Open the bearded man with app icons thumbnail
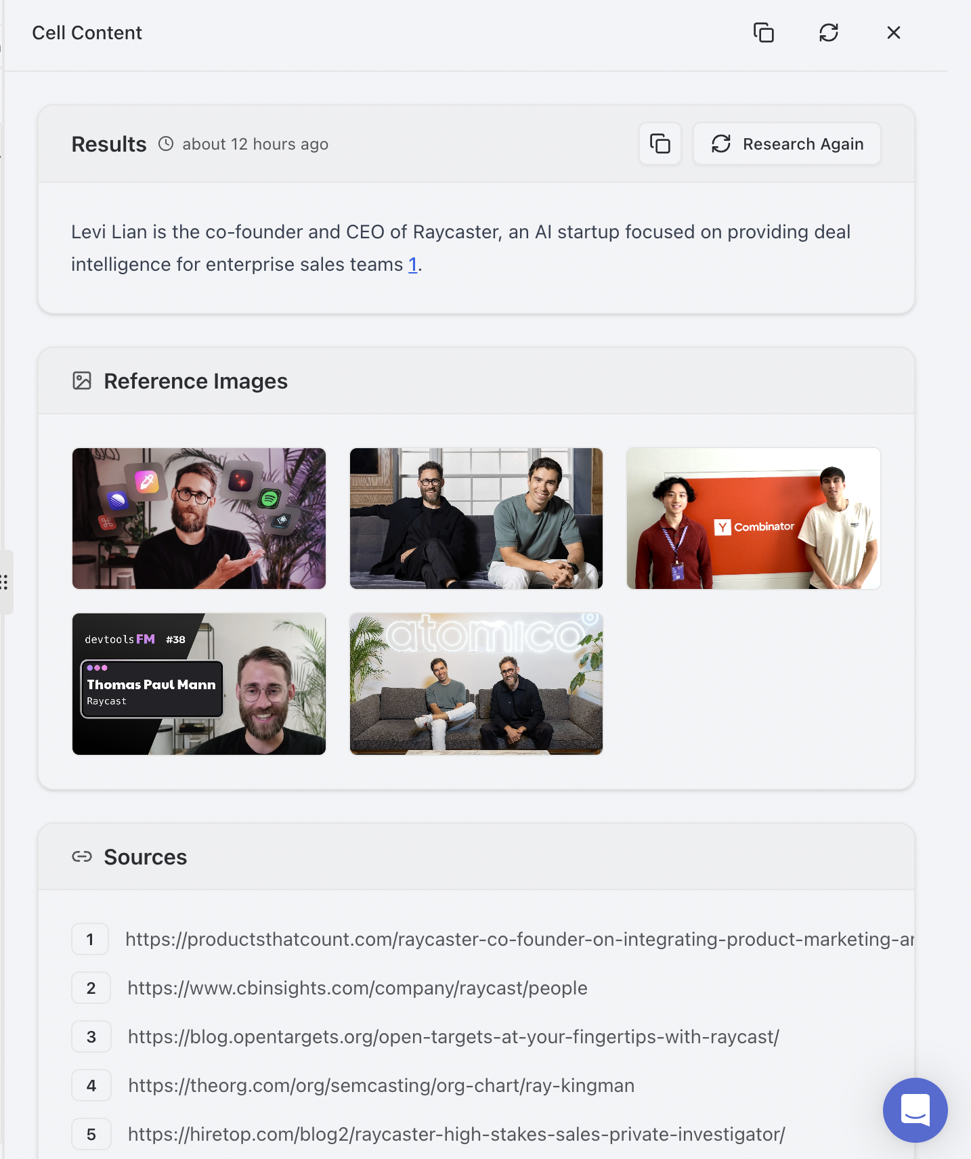Viewport: 971px width, 1159px height. point(199,519)
